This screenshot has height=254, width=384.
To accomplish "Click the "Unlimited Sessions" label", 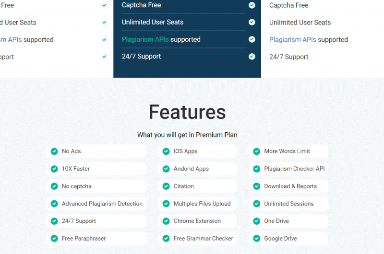I will [x=289, y=204].
